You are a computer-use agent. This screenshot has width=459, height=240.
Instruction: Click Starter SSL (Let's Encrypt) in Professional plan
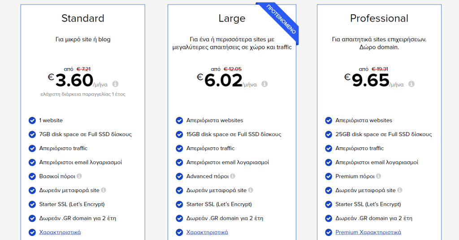[368, 204]
